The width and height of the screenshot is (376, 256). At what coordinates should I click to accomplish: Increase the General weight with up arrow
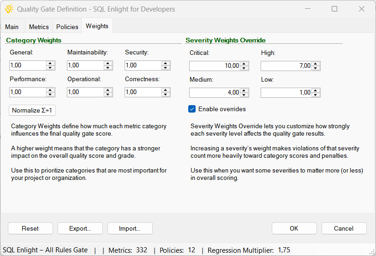(x=50, y=63)
